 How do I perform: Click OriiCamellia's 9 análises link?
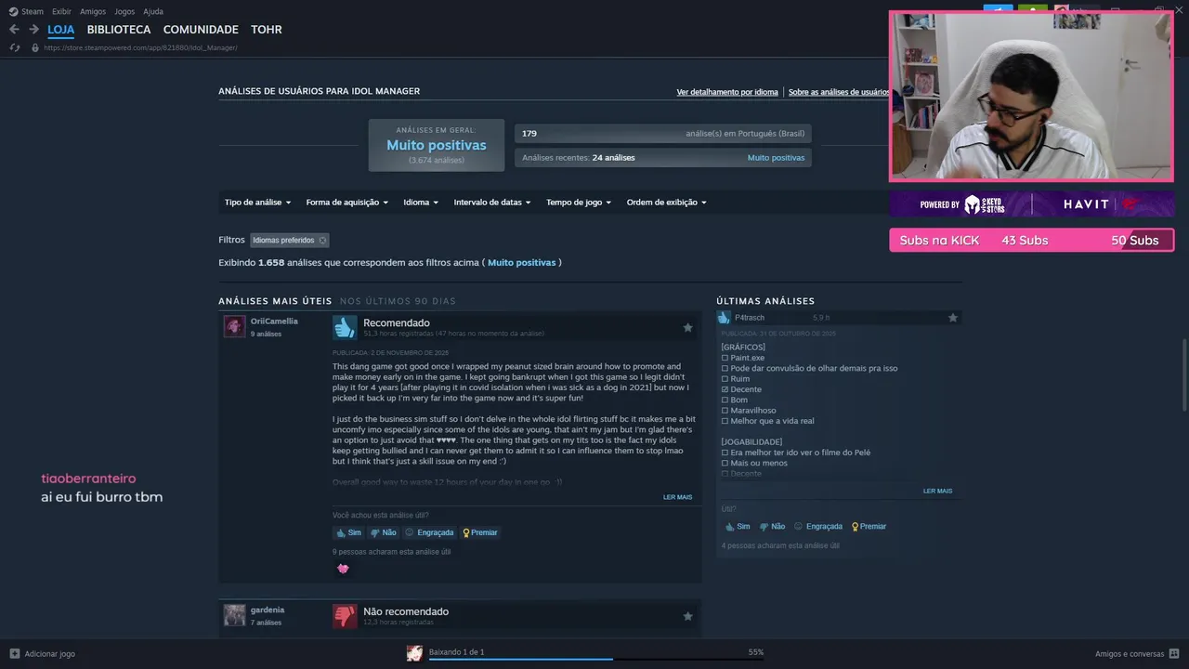point(266,334)
